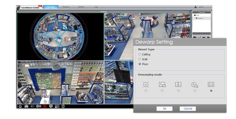Click the layered screens layout icon

point(57,106)
